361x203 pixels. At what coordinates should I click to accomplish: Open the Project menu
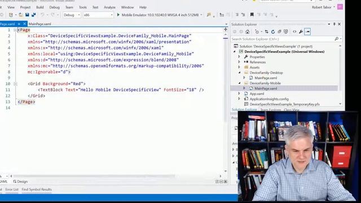(25, 7)
